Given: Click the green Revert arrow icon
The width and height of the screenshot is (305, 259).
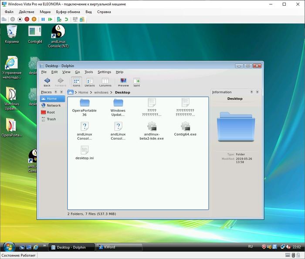Looking at the screenshot, I should (x=66, y=19).
